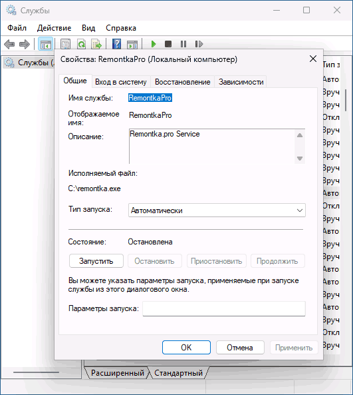The image size is (353, 395).
Task: Click the highlighted RemontkaPro service name
Action: point(150,98)
